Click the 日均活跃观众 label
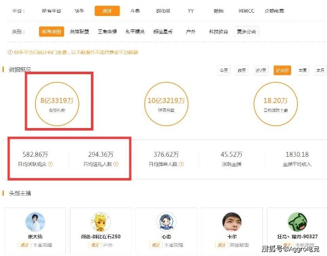 tap(32, 164)
